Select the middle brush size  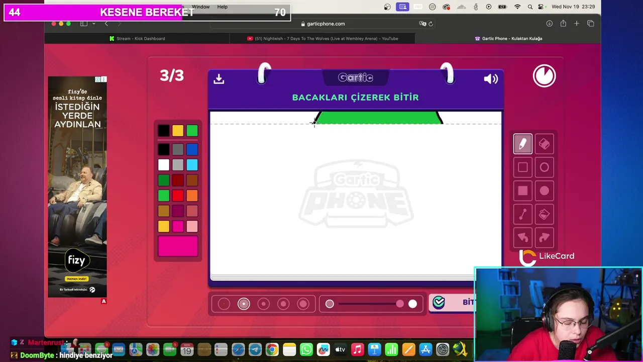(264, 304)
